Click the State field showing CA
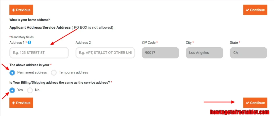 click(x=248, y=52)
